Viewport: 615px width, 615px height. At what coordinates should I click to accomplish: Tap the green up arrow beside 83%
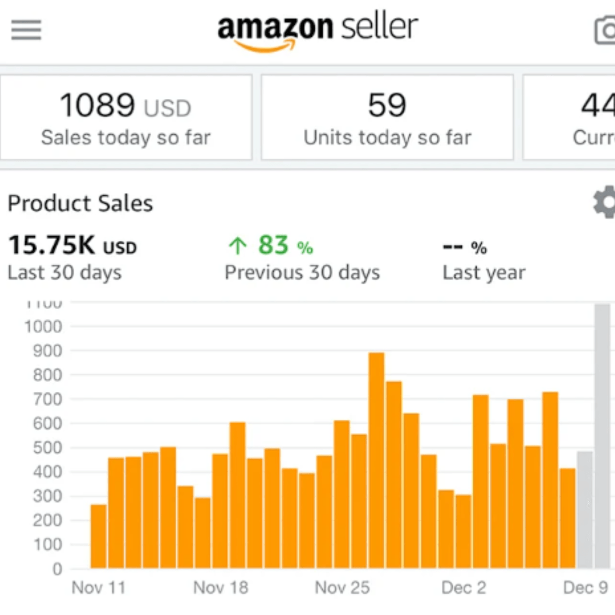236,246
